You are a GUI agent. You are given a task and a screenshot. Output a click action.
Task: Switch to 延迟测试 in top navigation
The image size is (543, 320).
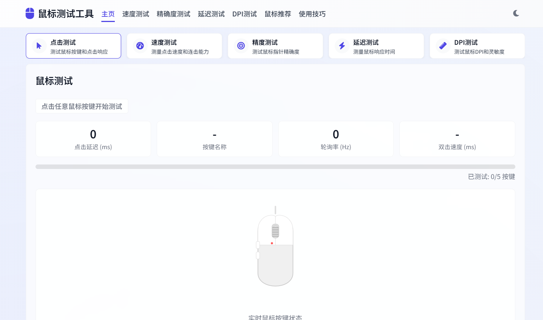tap(211, 14)
